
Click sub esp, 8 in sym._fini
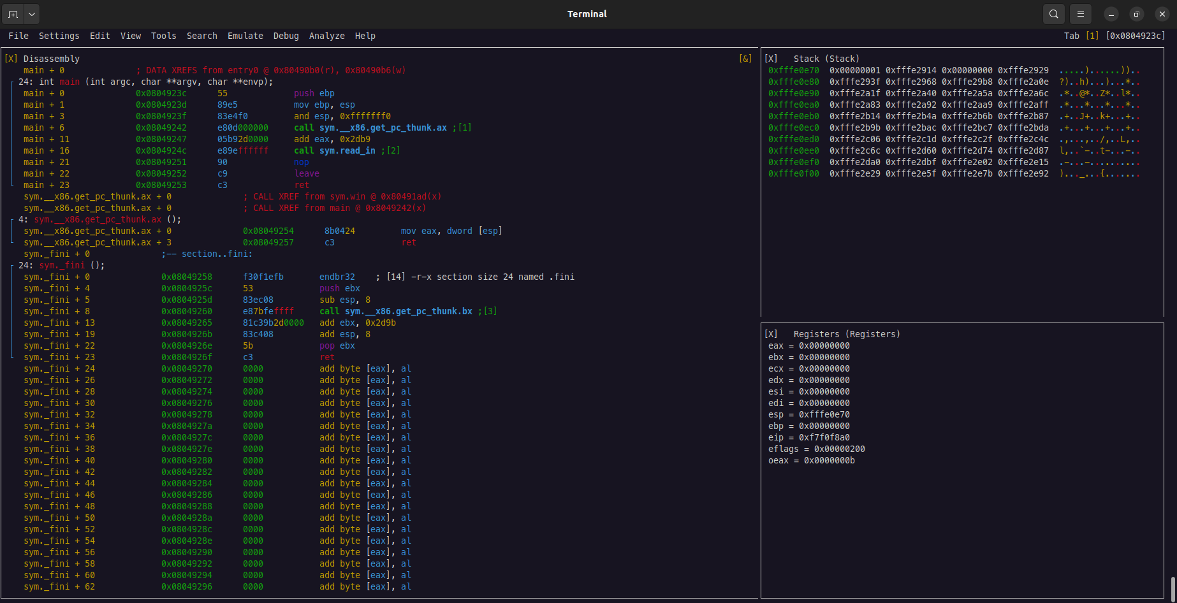(x=345, y=300)
